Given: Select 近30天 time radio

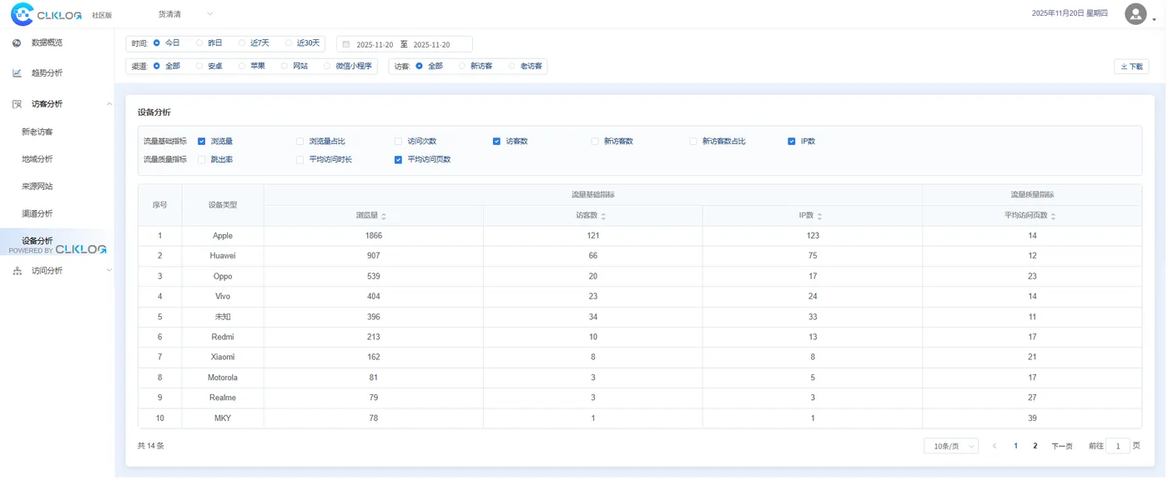Looking at the screenshot, I should pyautogui.click(x=289, y=43).
